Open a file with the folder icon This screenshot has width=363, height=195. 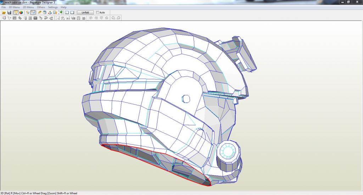[x=4, y=12]
